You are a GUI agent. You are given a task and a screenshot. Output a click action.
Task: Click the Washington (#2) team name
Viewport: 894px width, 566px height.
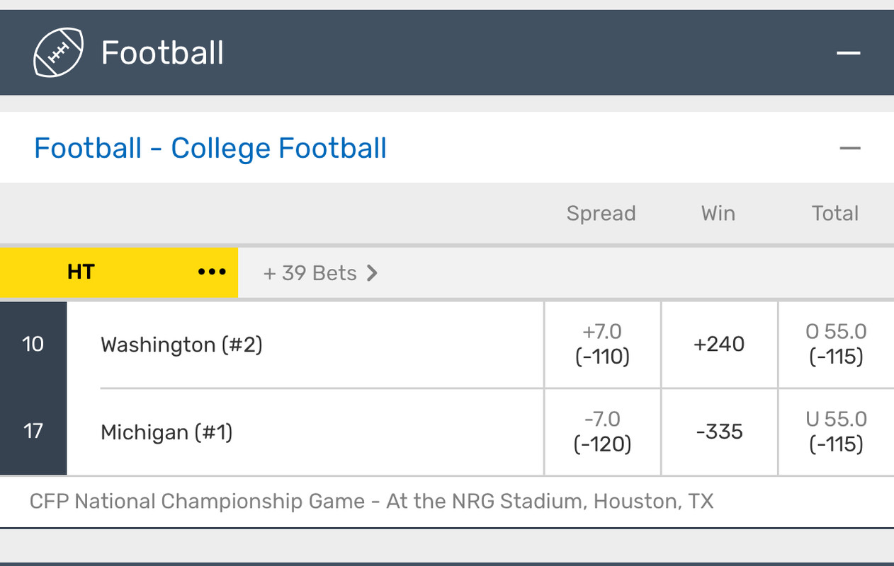pos(181,345)
